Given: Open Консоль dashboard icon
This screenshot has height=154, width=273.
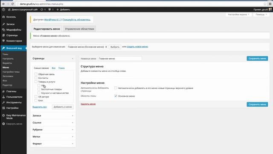Looking at the screenshot, I should 3,17.
